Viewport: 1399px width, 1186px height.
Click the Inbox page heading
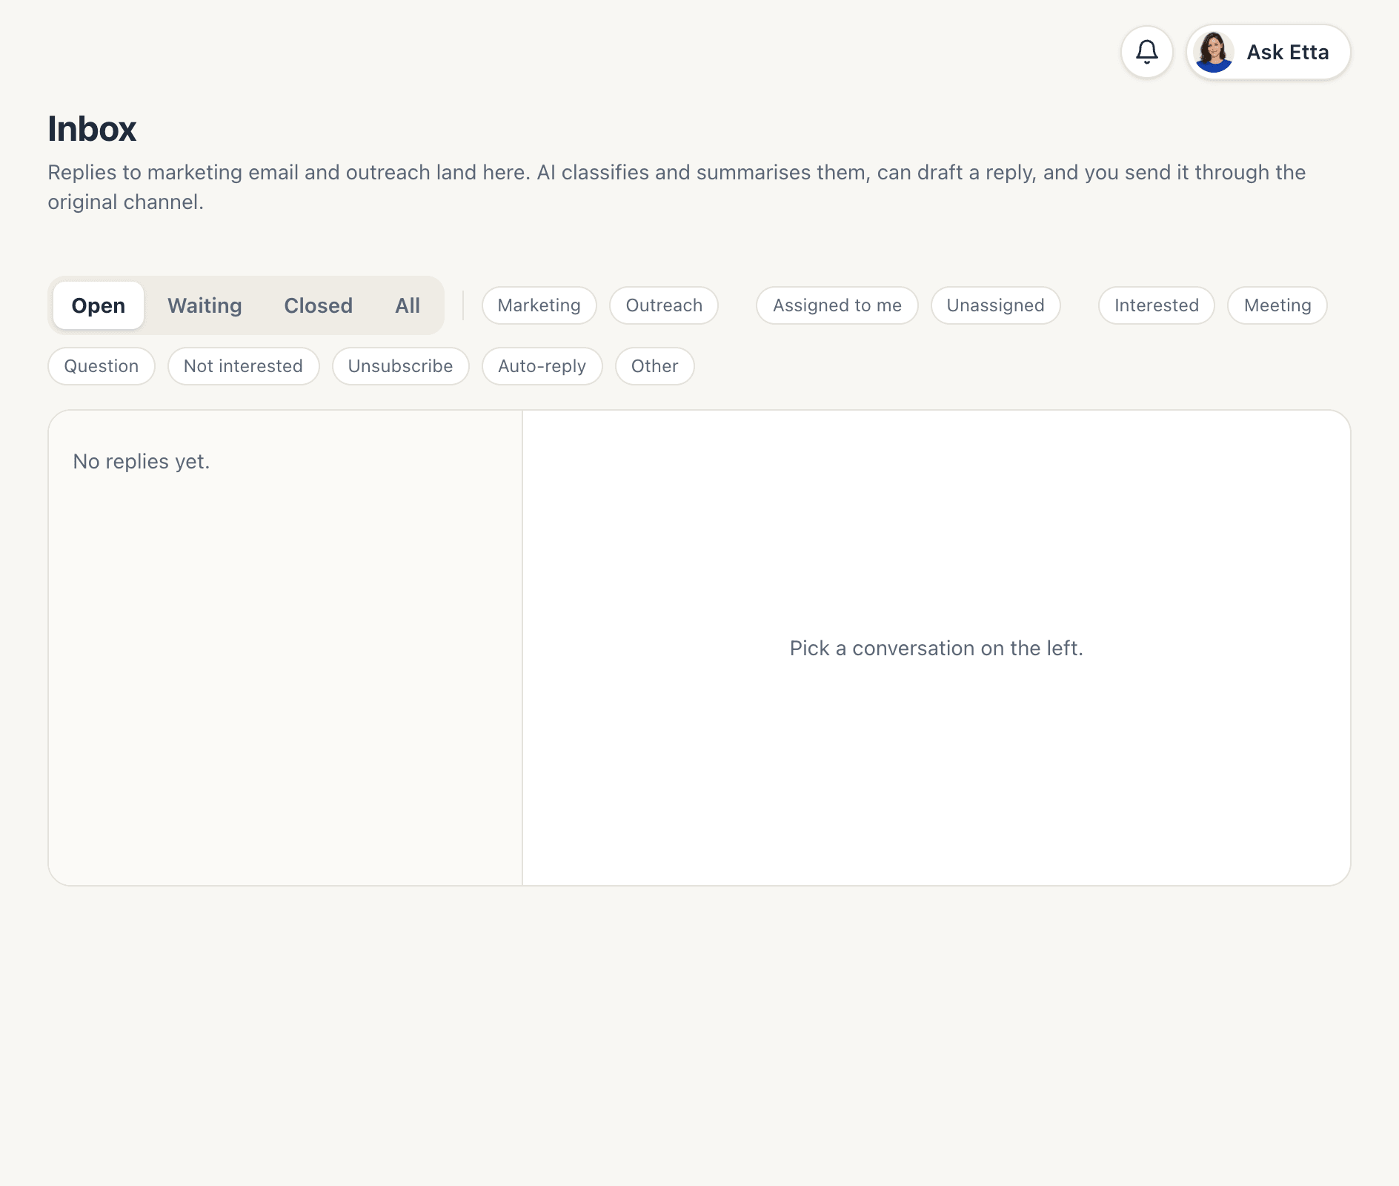[x=92, y=129]
